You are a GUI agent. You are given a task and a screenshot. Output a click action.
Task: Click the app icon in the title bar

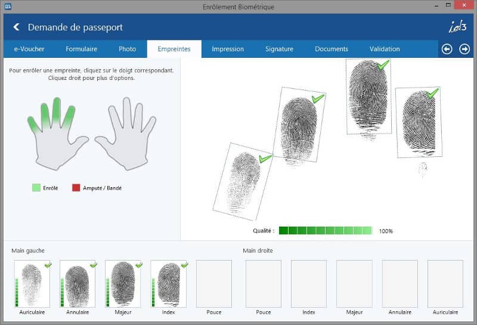click(8, 7)
